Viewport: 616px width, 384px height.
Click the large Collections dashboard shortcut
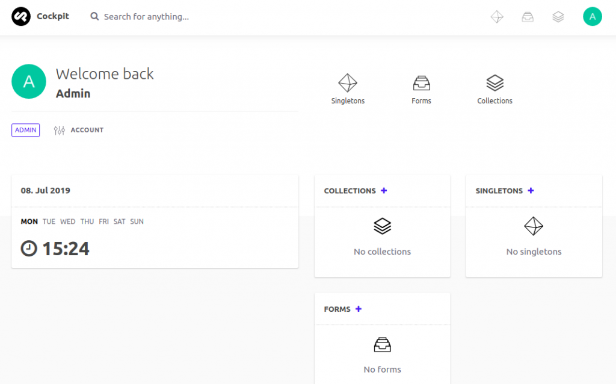tap(494, 88)
